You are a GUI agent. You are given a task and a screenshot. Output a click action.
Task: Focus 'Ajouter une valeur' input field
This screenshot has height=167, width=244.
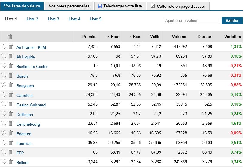tap(192, 21)
